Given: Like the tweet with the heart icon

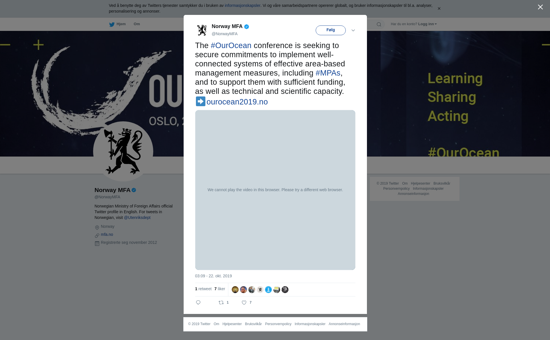Looking at the screenshot, I should coord(244,303).
